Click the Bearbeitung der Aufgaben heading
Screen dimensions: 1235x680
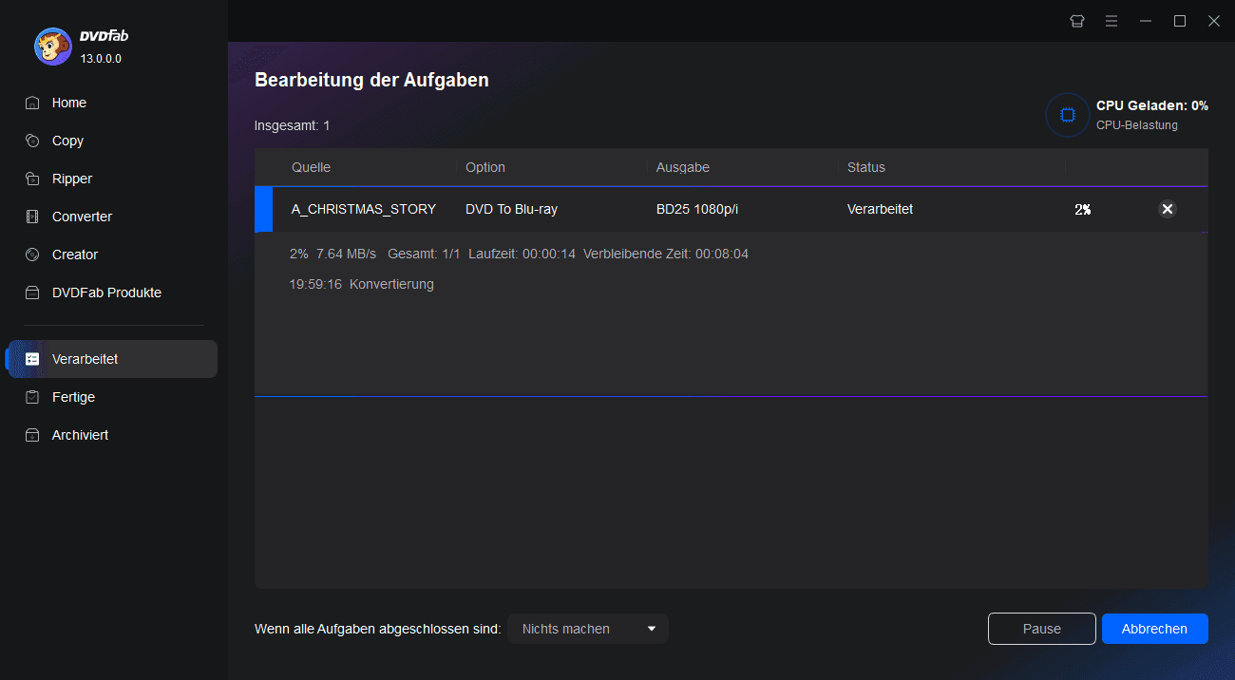[371, 80]
